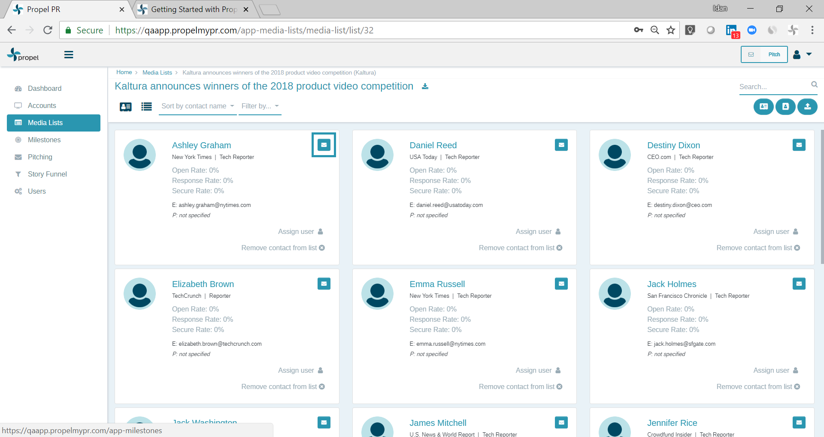Click the browser address bar
Image resolution: width=824 pixels, height=437 pixels.
tap(369, 30)
